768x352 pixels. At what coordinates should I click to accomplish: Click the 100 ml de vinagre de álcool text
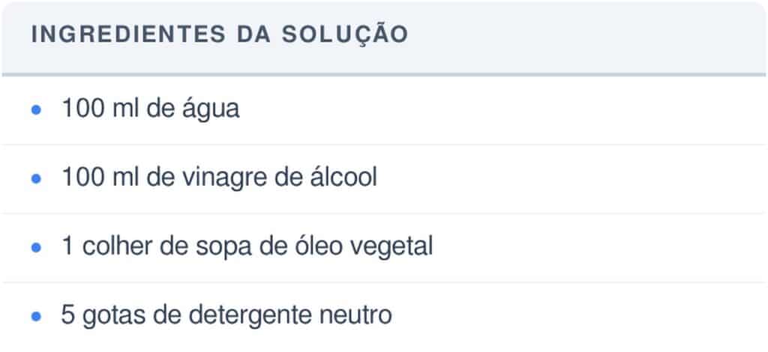click(219, 177)
